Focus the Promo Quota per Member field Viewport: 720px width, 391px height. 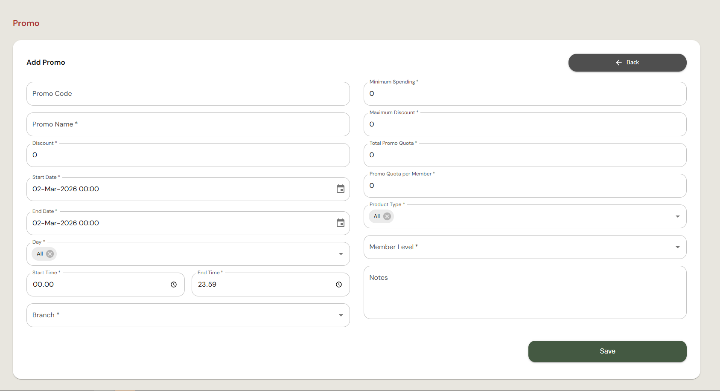[x=525, y=186]
